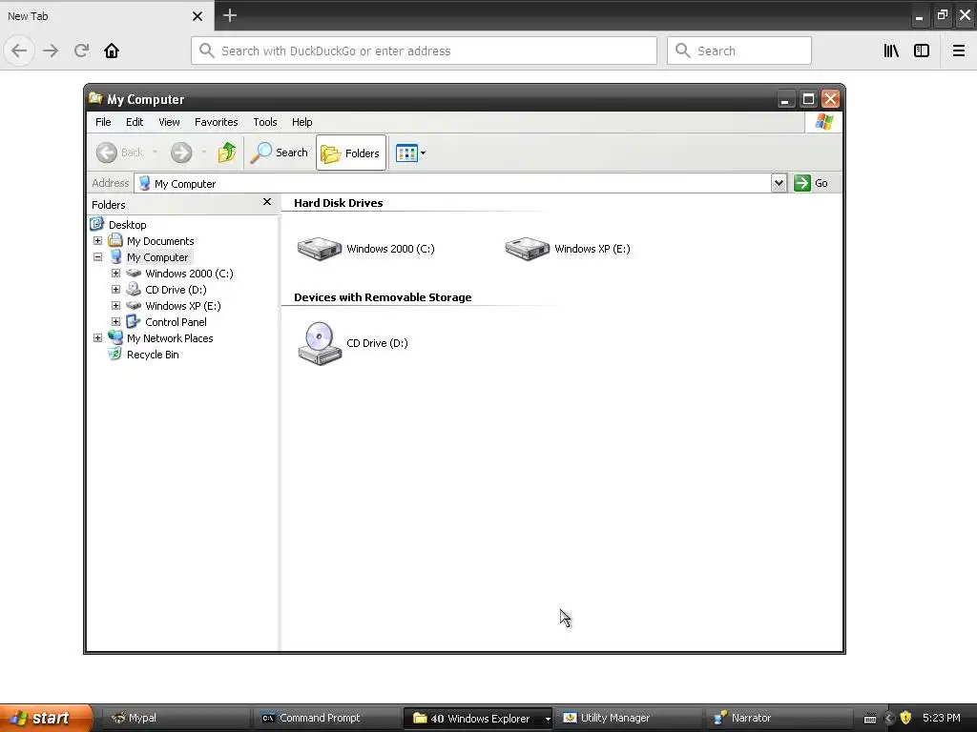Select Windows XP (E:) drive icon
Viewport: 977px width, 732px height.
(x=527, y=249)
